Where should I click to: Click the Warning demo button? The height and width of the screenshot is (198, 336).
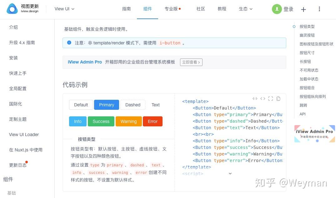click(128, 121)
